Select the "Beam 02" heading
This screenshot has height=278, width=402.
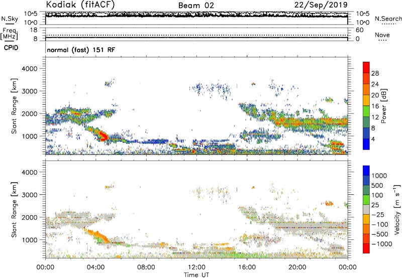tap(196, 6)
